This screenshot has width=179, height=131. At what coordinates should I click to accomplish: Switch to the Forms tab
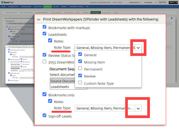pyautogui.click(x=78, y=13)
